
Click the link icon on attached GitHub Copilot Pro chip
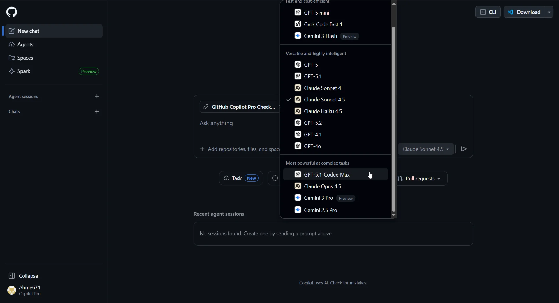click(206, 107)
